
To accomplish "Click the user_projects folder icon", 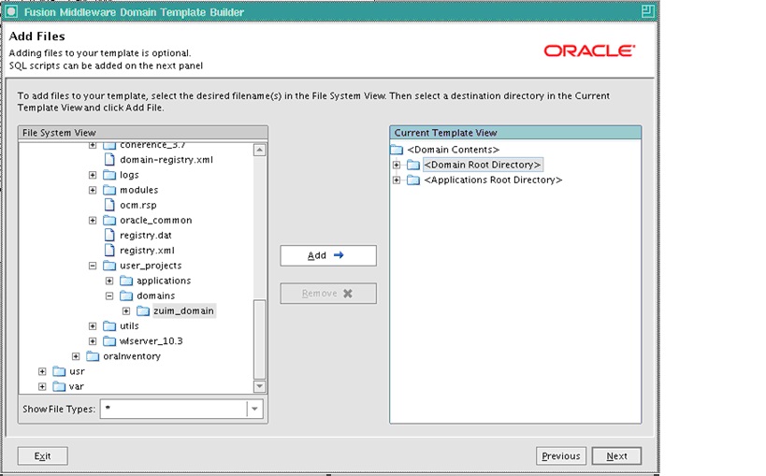I will pyautogui.click(x=109, y=266).
